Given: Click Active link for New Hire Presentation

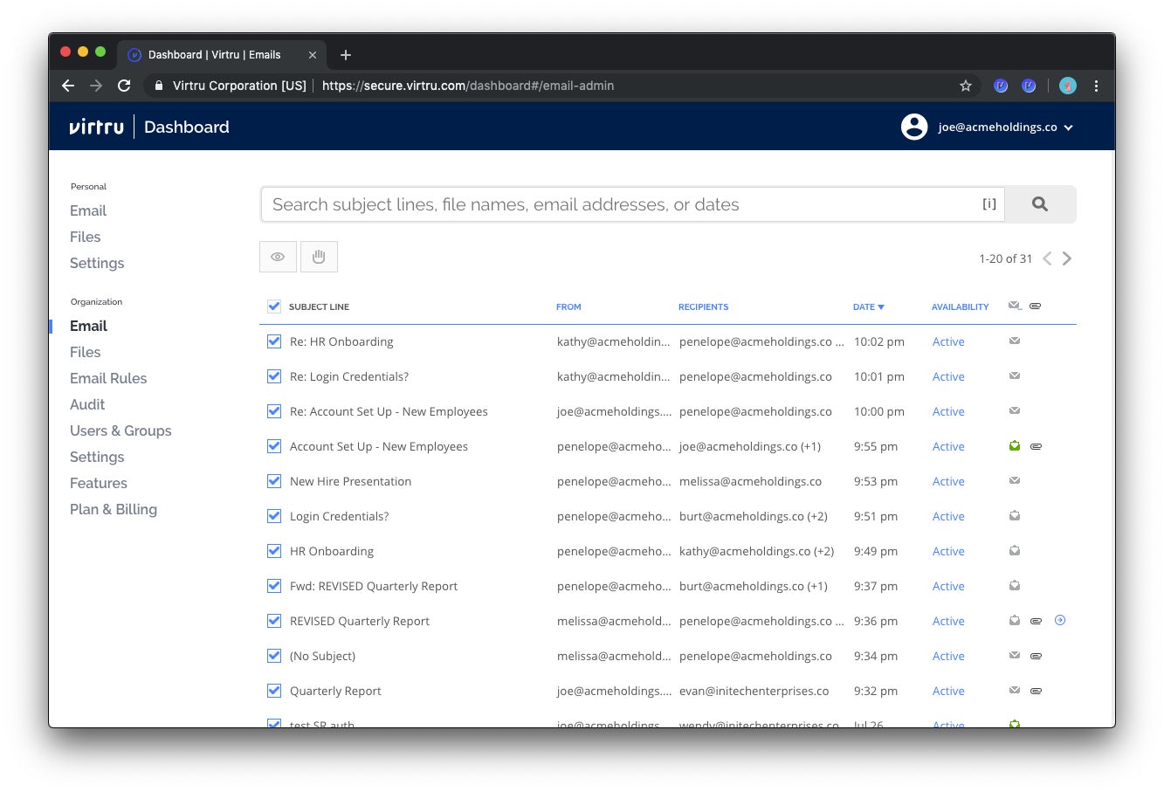Looking at the screenshot, I should tap(948, 481).
